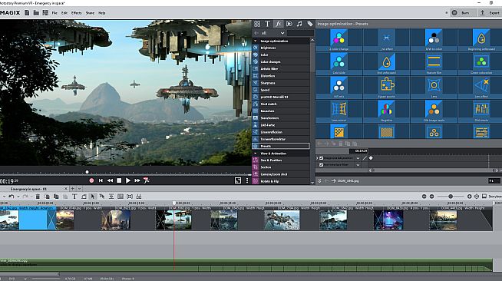Select Color changes effect in list
502x281 pixels.
281,61
